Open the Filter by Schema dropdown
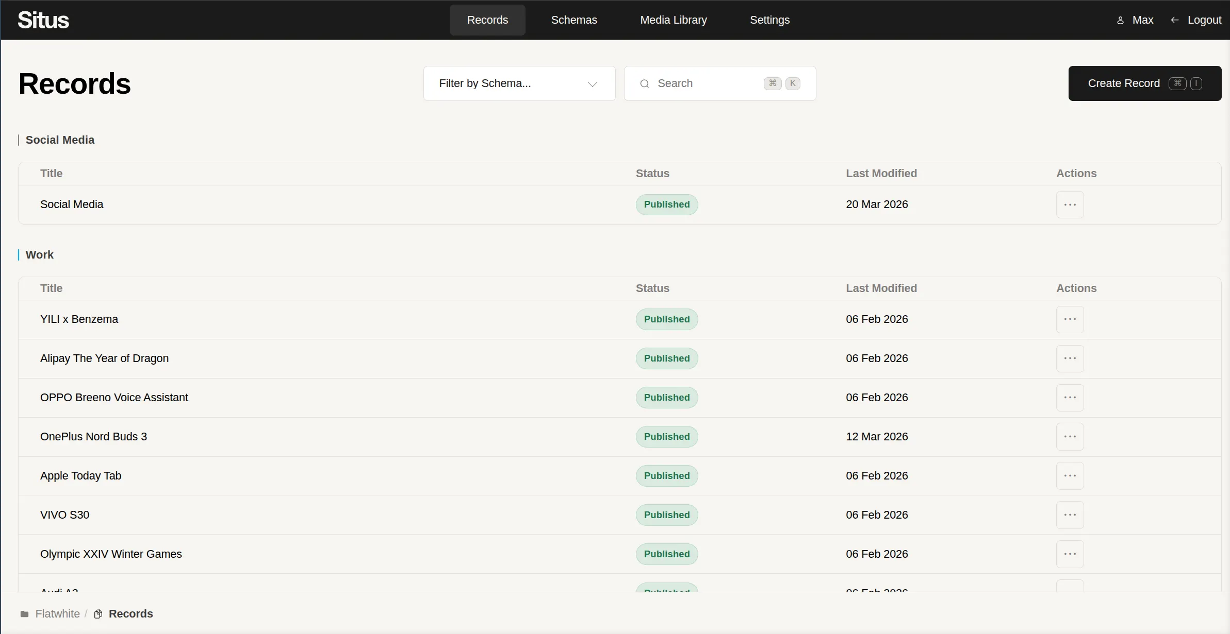Viewport: 1230px width, 634px height. (518, 83)
